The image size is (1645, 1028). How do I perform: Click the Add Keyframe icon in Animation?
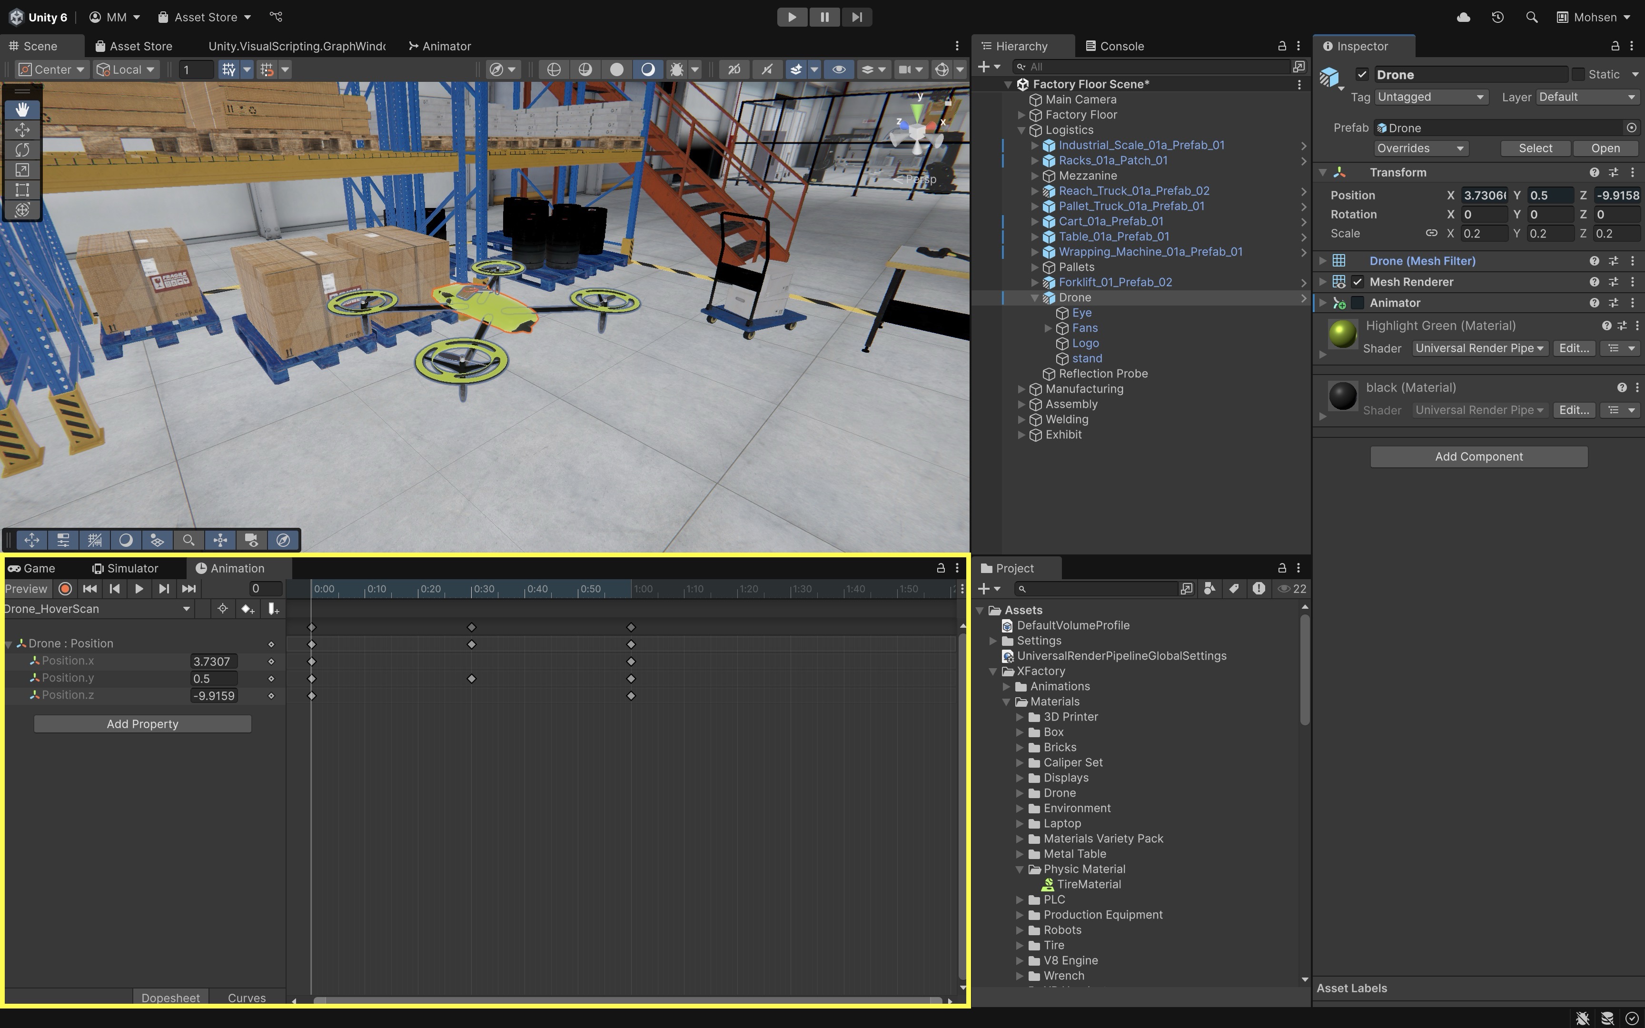248,609
